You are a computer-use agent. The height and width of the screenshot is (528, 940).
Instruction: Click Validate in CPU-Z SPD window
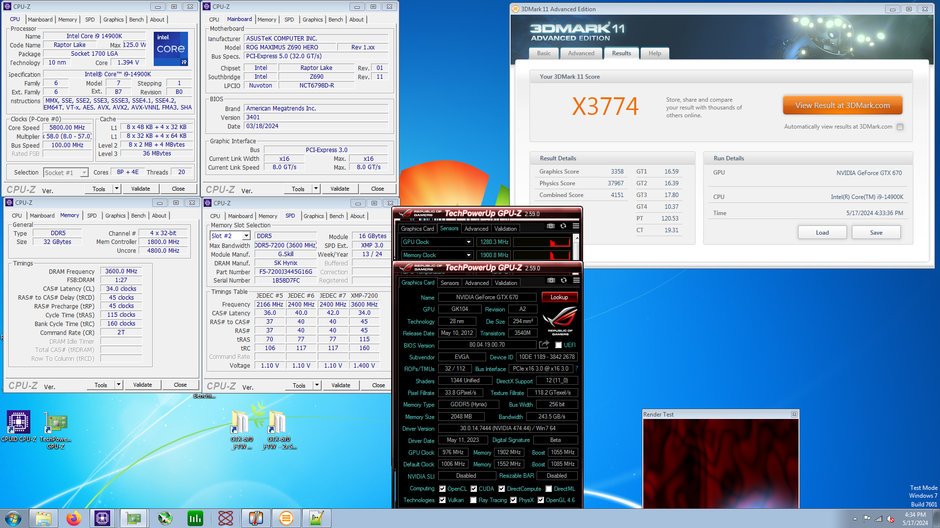click(341, 385)
